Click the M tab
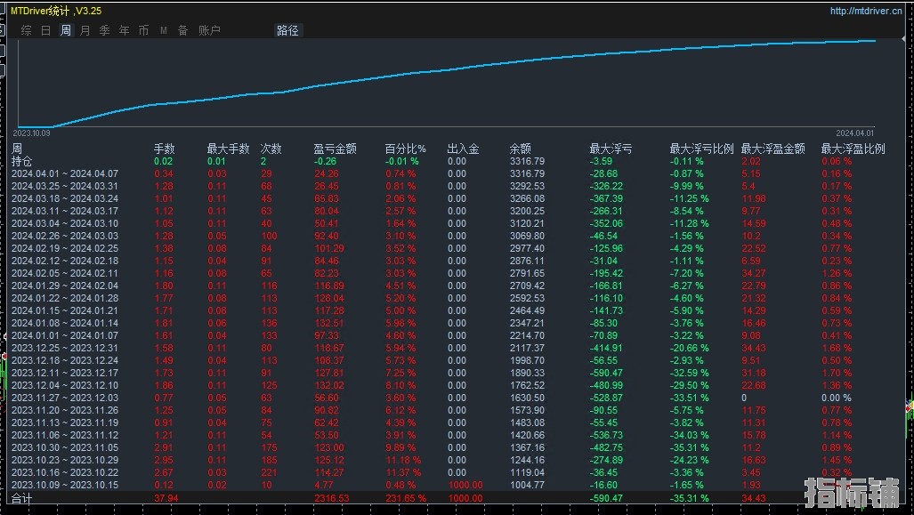The height and width of the screenshot is (515, 914). coord(164,30)
